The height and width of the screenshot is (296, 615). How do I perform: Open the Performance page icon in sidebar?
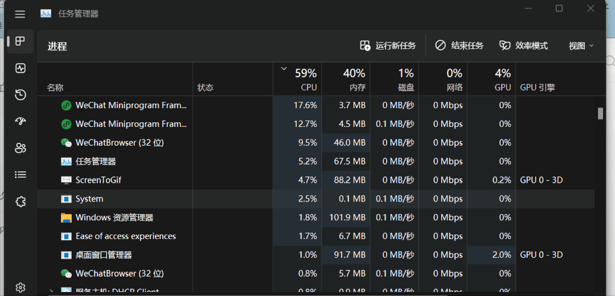20,68
